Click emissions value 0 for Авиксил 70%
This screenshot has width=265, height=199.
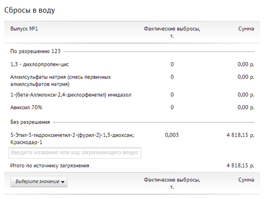point(172,107)
